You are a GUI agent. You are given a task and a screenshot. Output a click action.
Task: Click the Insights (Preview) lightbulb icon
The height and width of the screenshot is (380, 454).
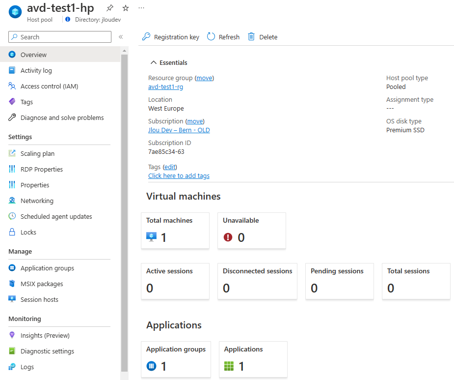coord(12,335)
